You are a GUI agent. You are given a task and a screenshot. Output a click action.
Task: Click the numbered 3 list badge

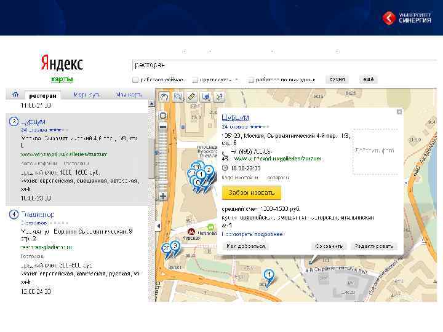[x=14, y=122]
